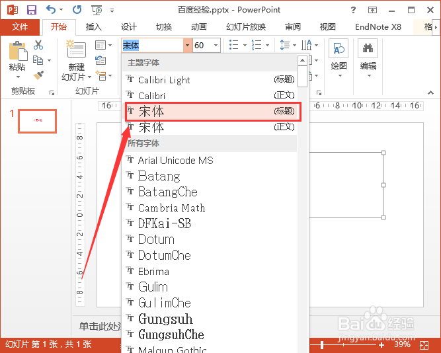Image resolution: width=441 pixels, height=353 pixels.
Task: Switch to the Slide Show (幻灯片放映) tab
Action: [246, 27]
